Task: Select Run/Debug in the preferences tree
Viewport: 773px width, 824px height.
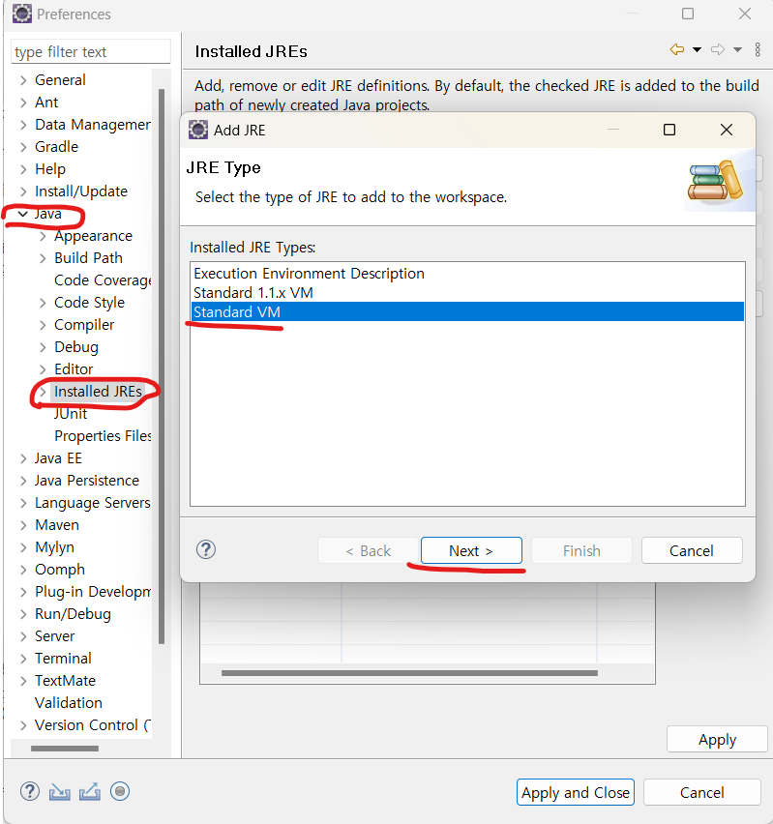Action: point(74,614)
